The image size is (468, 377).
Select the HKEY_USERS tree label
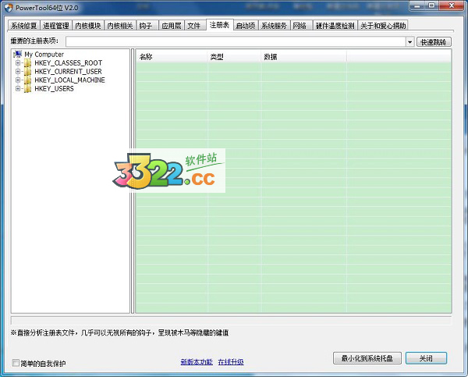[x=54, y=89]
